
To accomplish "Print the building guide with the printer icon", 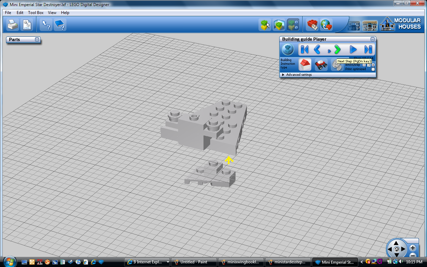I will (x=13, y=25).
